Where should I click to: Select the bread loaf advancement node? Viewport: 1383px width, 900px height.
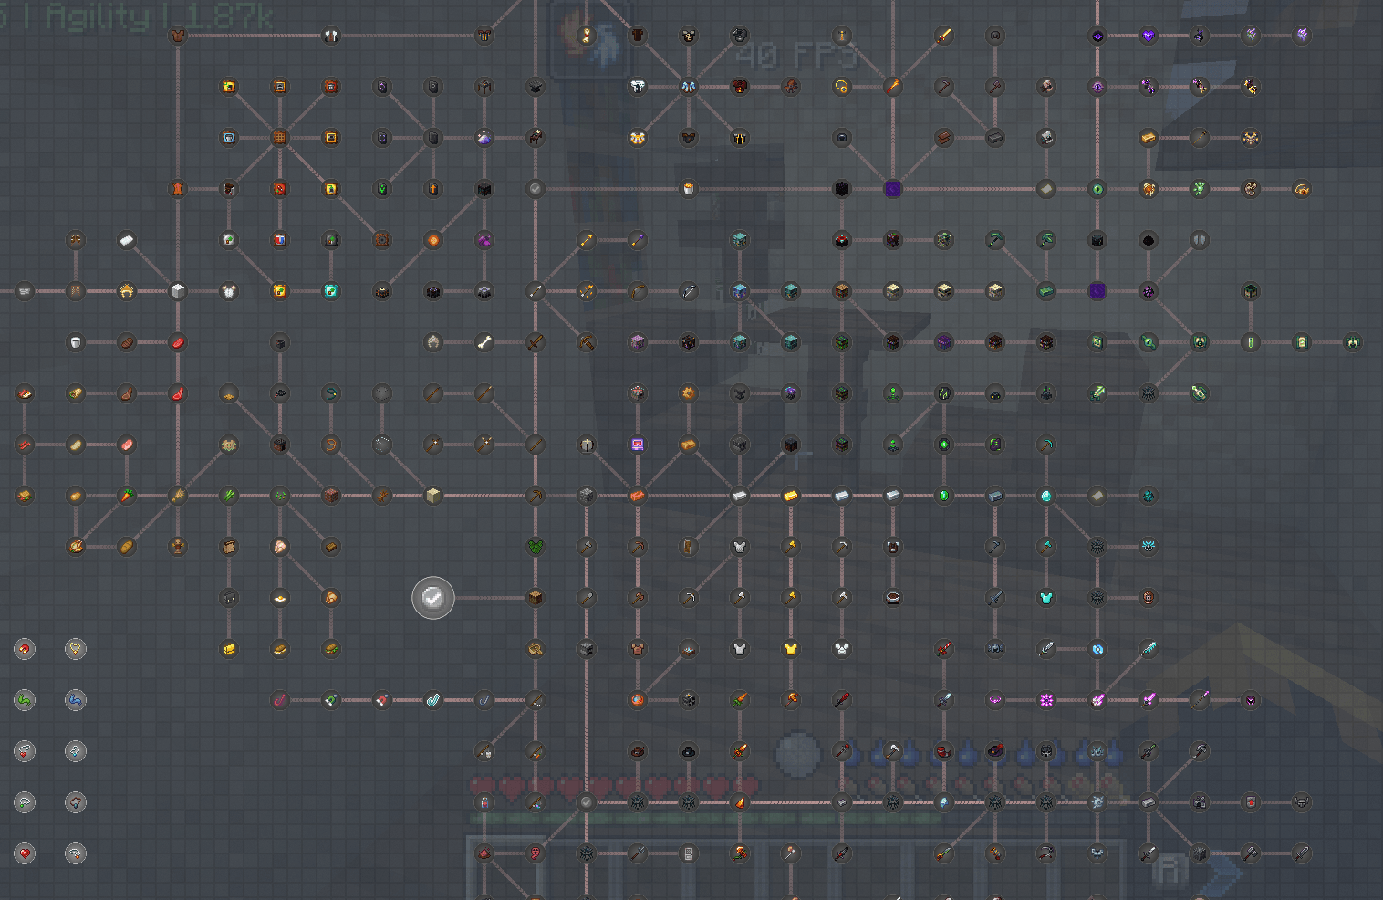click(127, 547)
